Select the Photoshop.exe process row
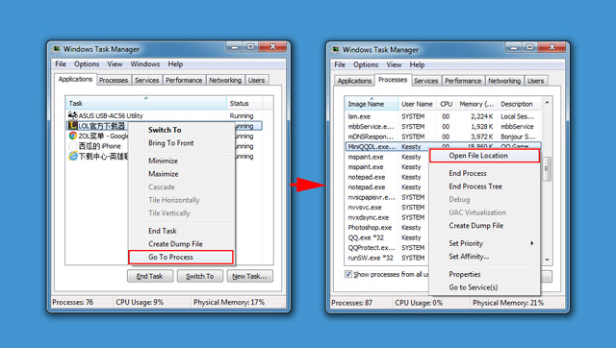Screen dimensions: 616x348 click(x=387, y=228)
